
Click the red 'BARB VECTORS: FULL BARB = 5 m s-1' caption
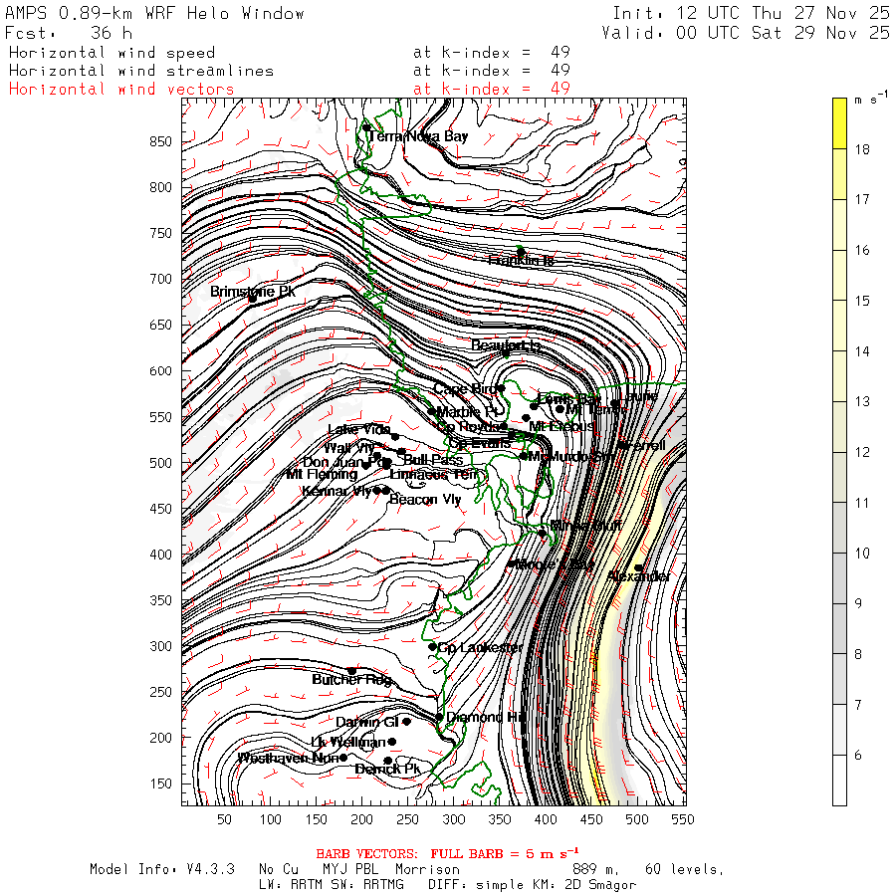[447, 853]
